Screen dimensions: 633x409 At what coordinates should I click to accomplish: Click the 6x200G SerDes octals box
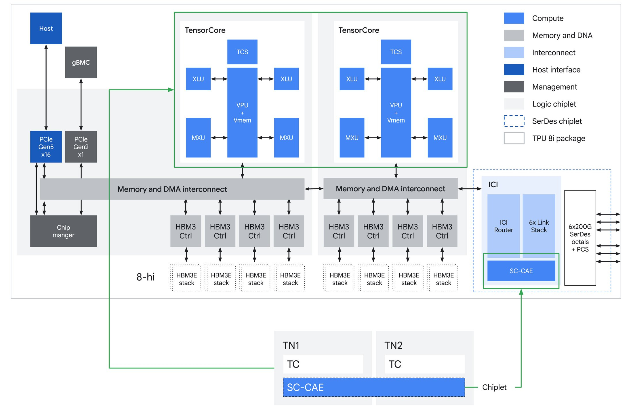click(x=580, y=238)
